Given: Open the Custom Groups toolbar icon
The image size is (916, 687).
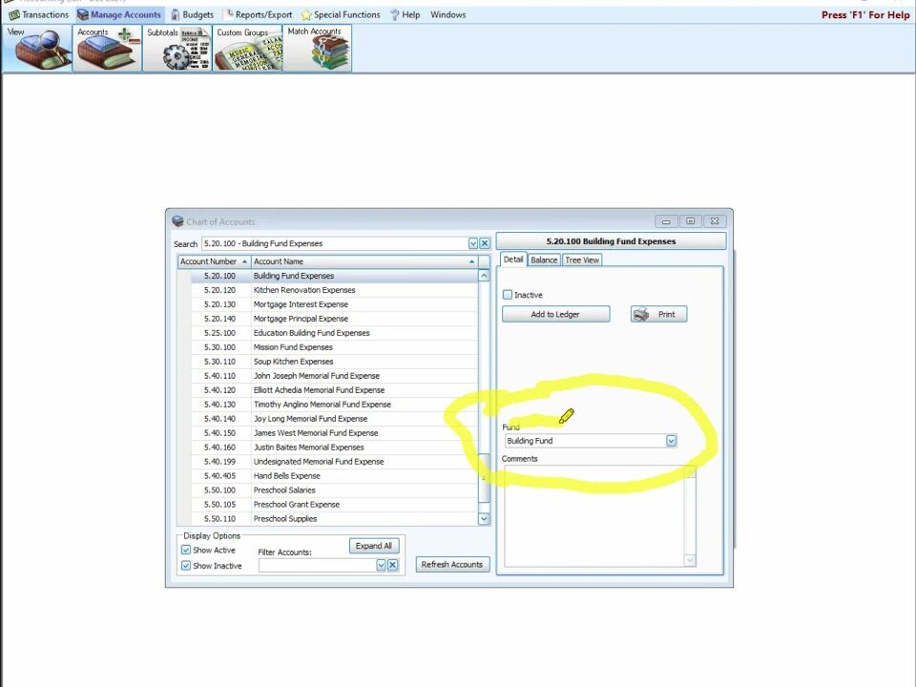Looking at the screenshot, I should (x=247, y=49).
